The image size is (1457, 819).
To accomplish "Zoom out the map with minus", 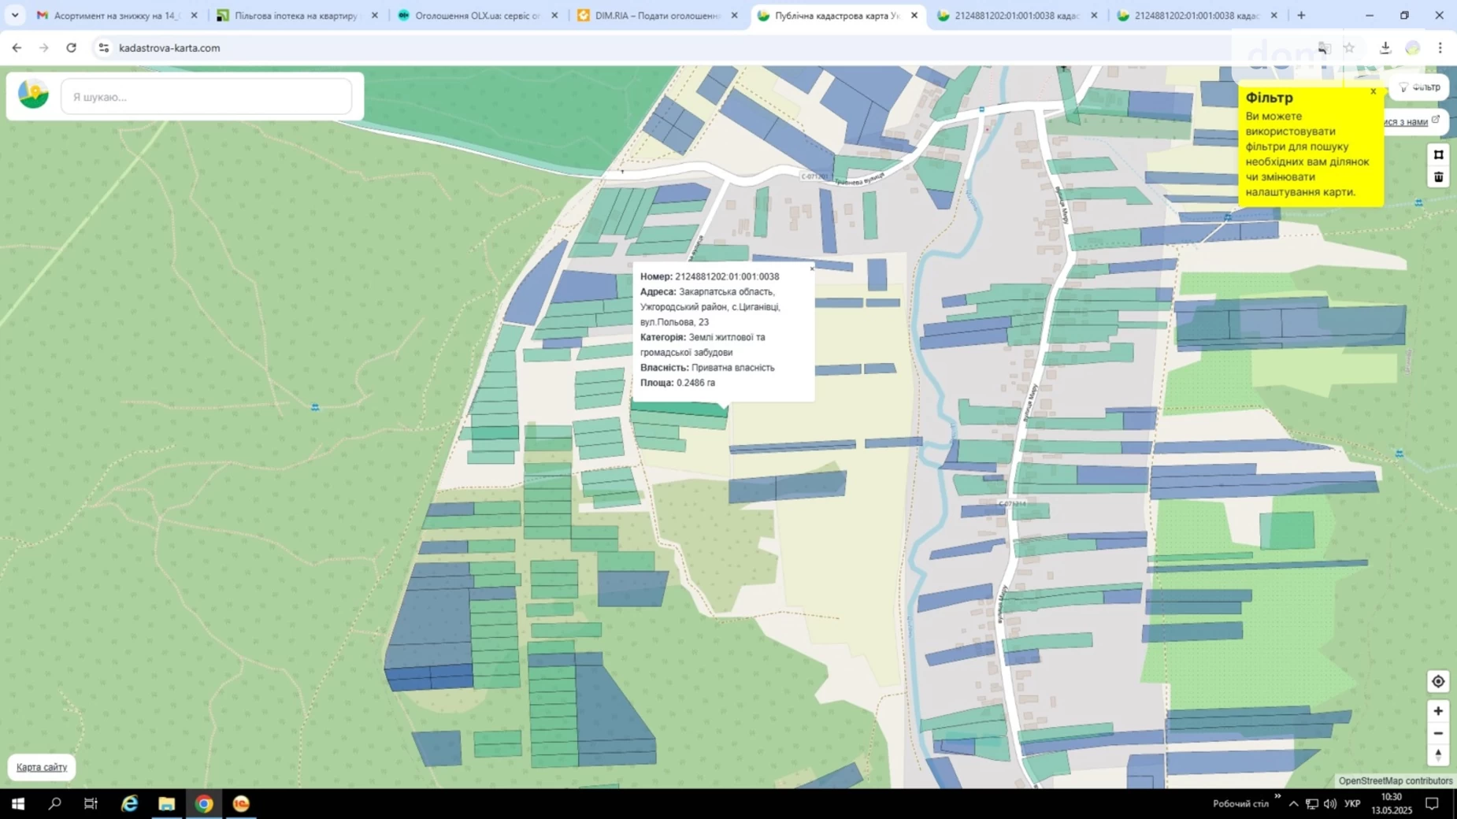I will point(1438,733).
